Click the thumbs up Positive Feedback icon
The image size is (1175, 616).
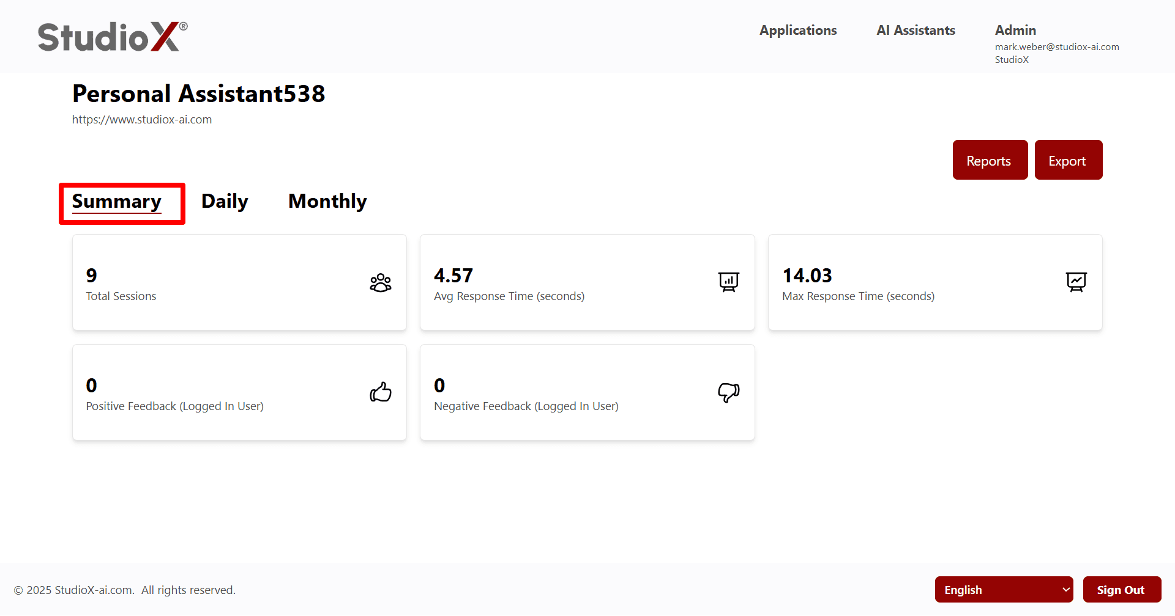(x=380, y=392)
